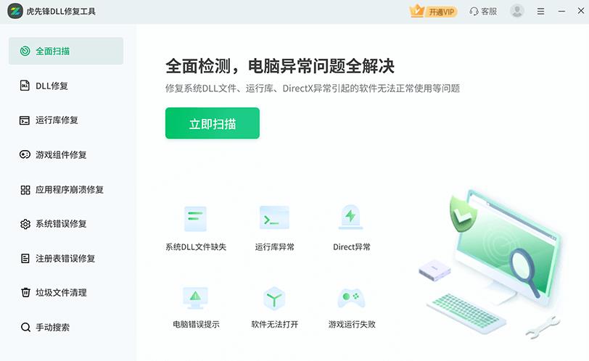The height and width of the screenshot is (361, 589).
Task: Click the Direct异常 lightning icon
Action: [351, 217]
